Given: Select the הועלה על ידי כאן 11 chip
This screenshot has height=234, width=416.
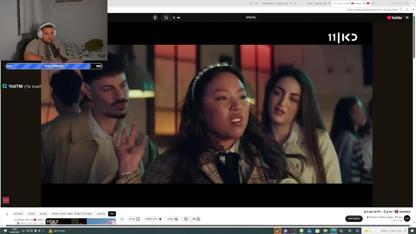Looking at the screenshot, I should tap(72, 214).
